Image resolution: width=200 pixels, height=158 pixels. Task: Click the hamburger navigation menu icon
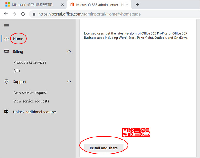6,26
